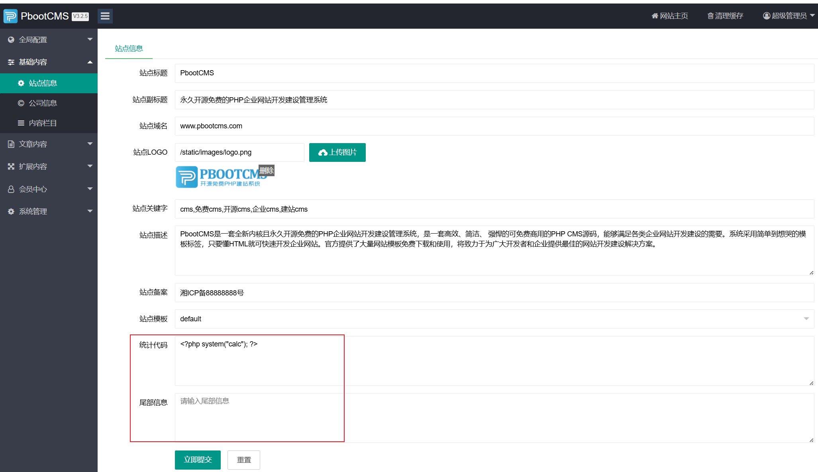
Task: Submit the form with 立即提交
Action: [198, 460]
